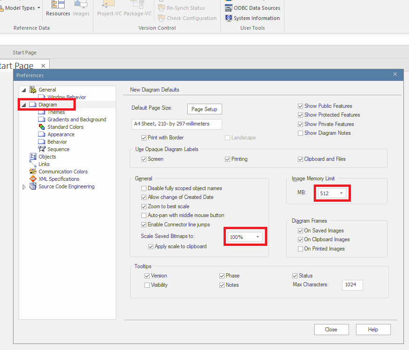This screenshot has width=409, height=350.
Task: Enable Visibility tooltip checkbox
Action: tap(147, 285)
